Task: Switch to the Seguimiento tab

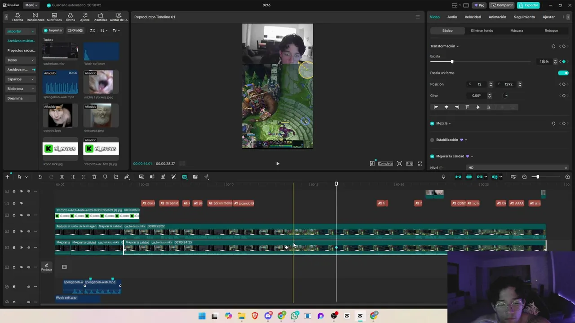Action: tap(524, 17)
